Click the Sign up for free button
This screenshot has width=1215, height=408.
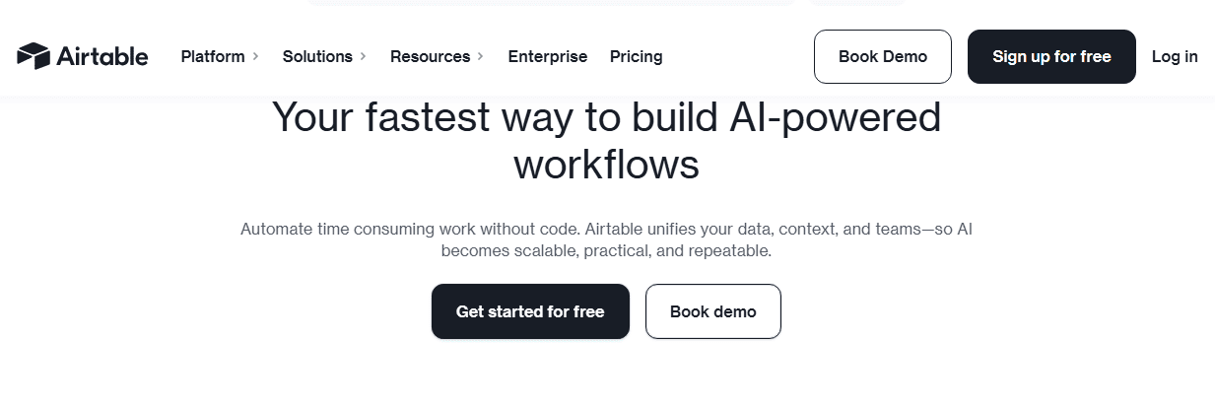pos(1051,56)
